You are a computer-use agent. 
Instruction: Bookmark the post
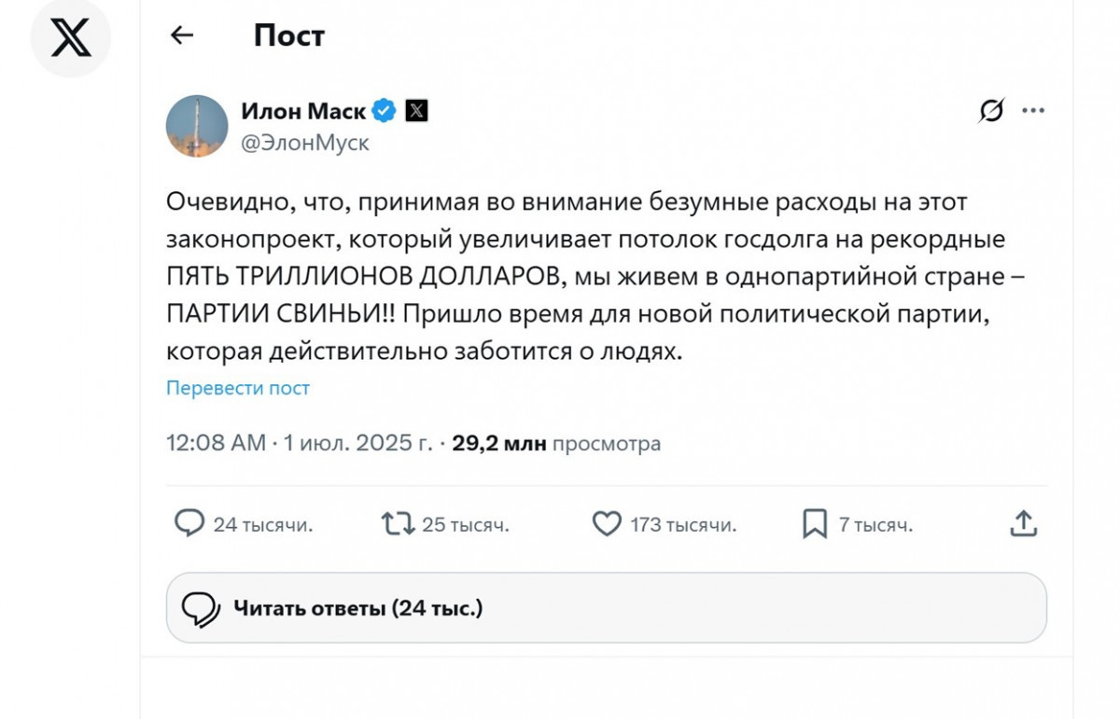(x=815, y=524)
